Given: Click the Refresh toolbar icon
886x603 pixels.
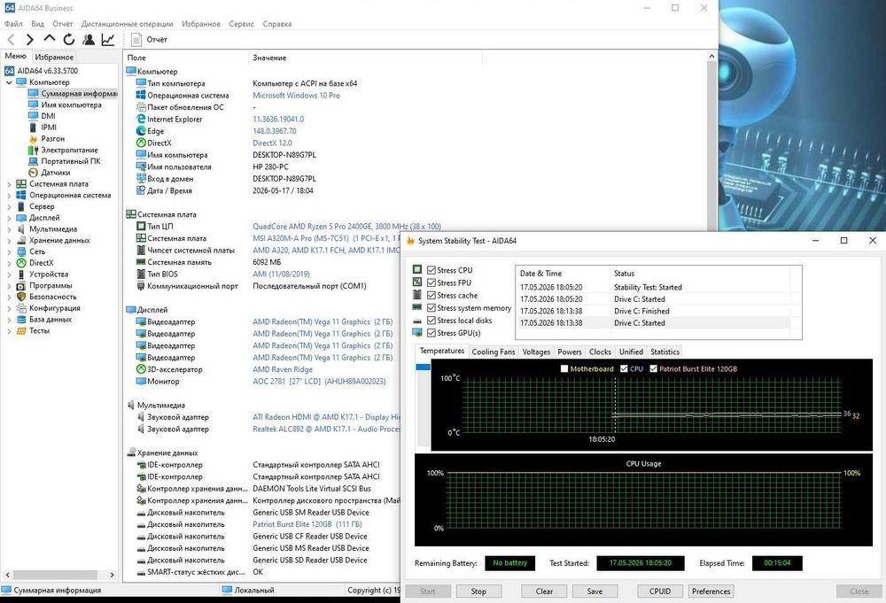Looking at the screenshot, I should coord(69,40).
